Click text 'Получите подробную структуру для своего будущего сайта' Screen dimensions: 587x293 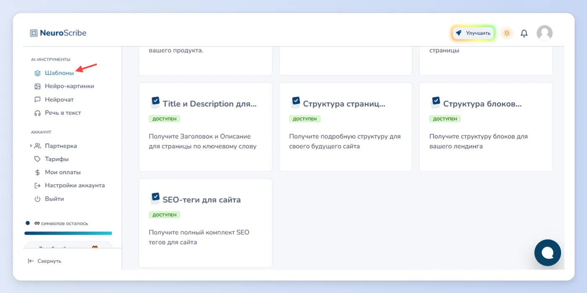(x=345, y=142)
